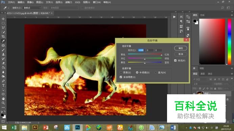Open the Image menu
The image size is (234, 131).
click(30, 2)
